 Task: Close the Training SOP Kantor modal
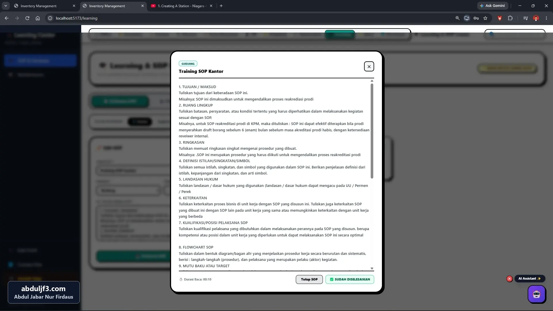[369, 67]
